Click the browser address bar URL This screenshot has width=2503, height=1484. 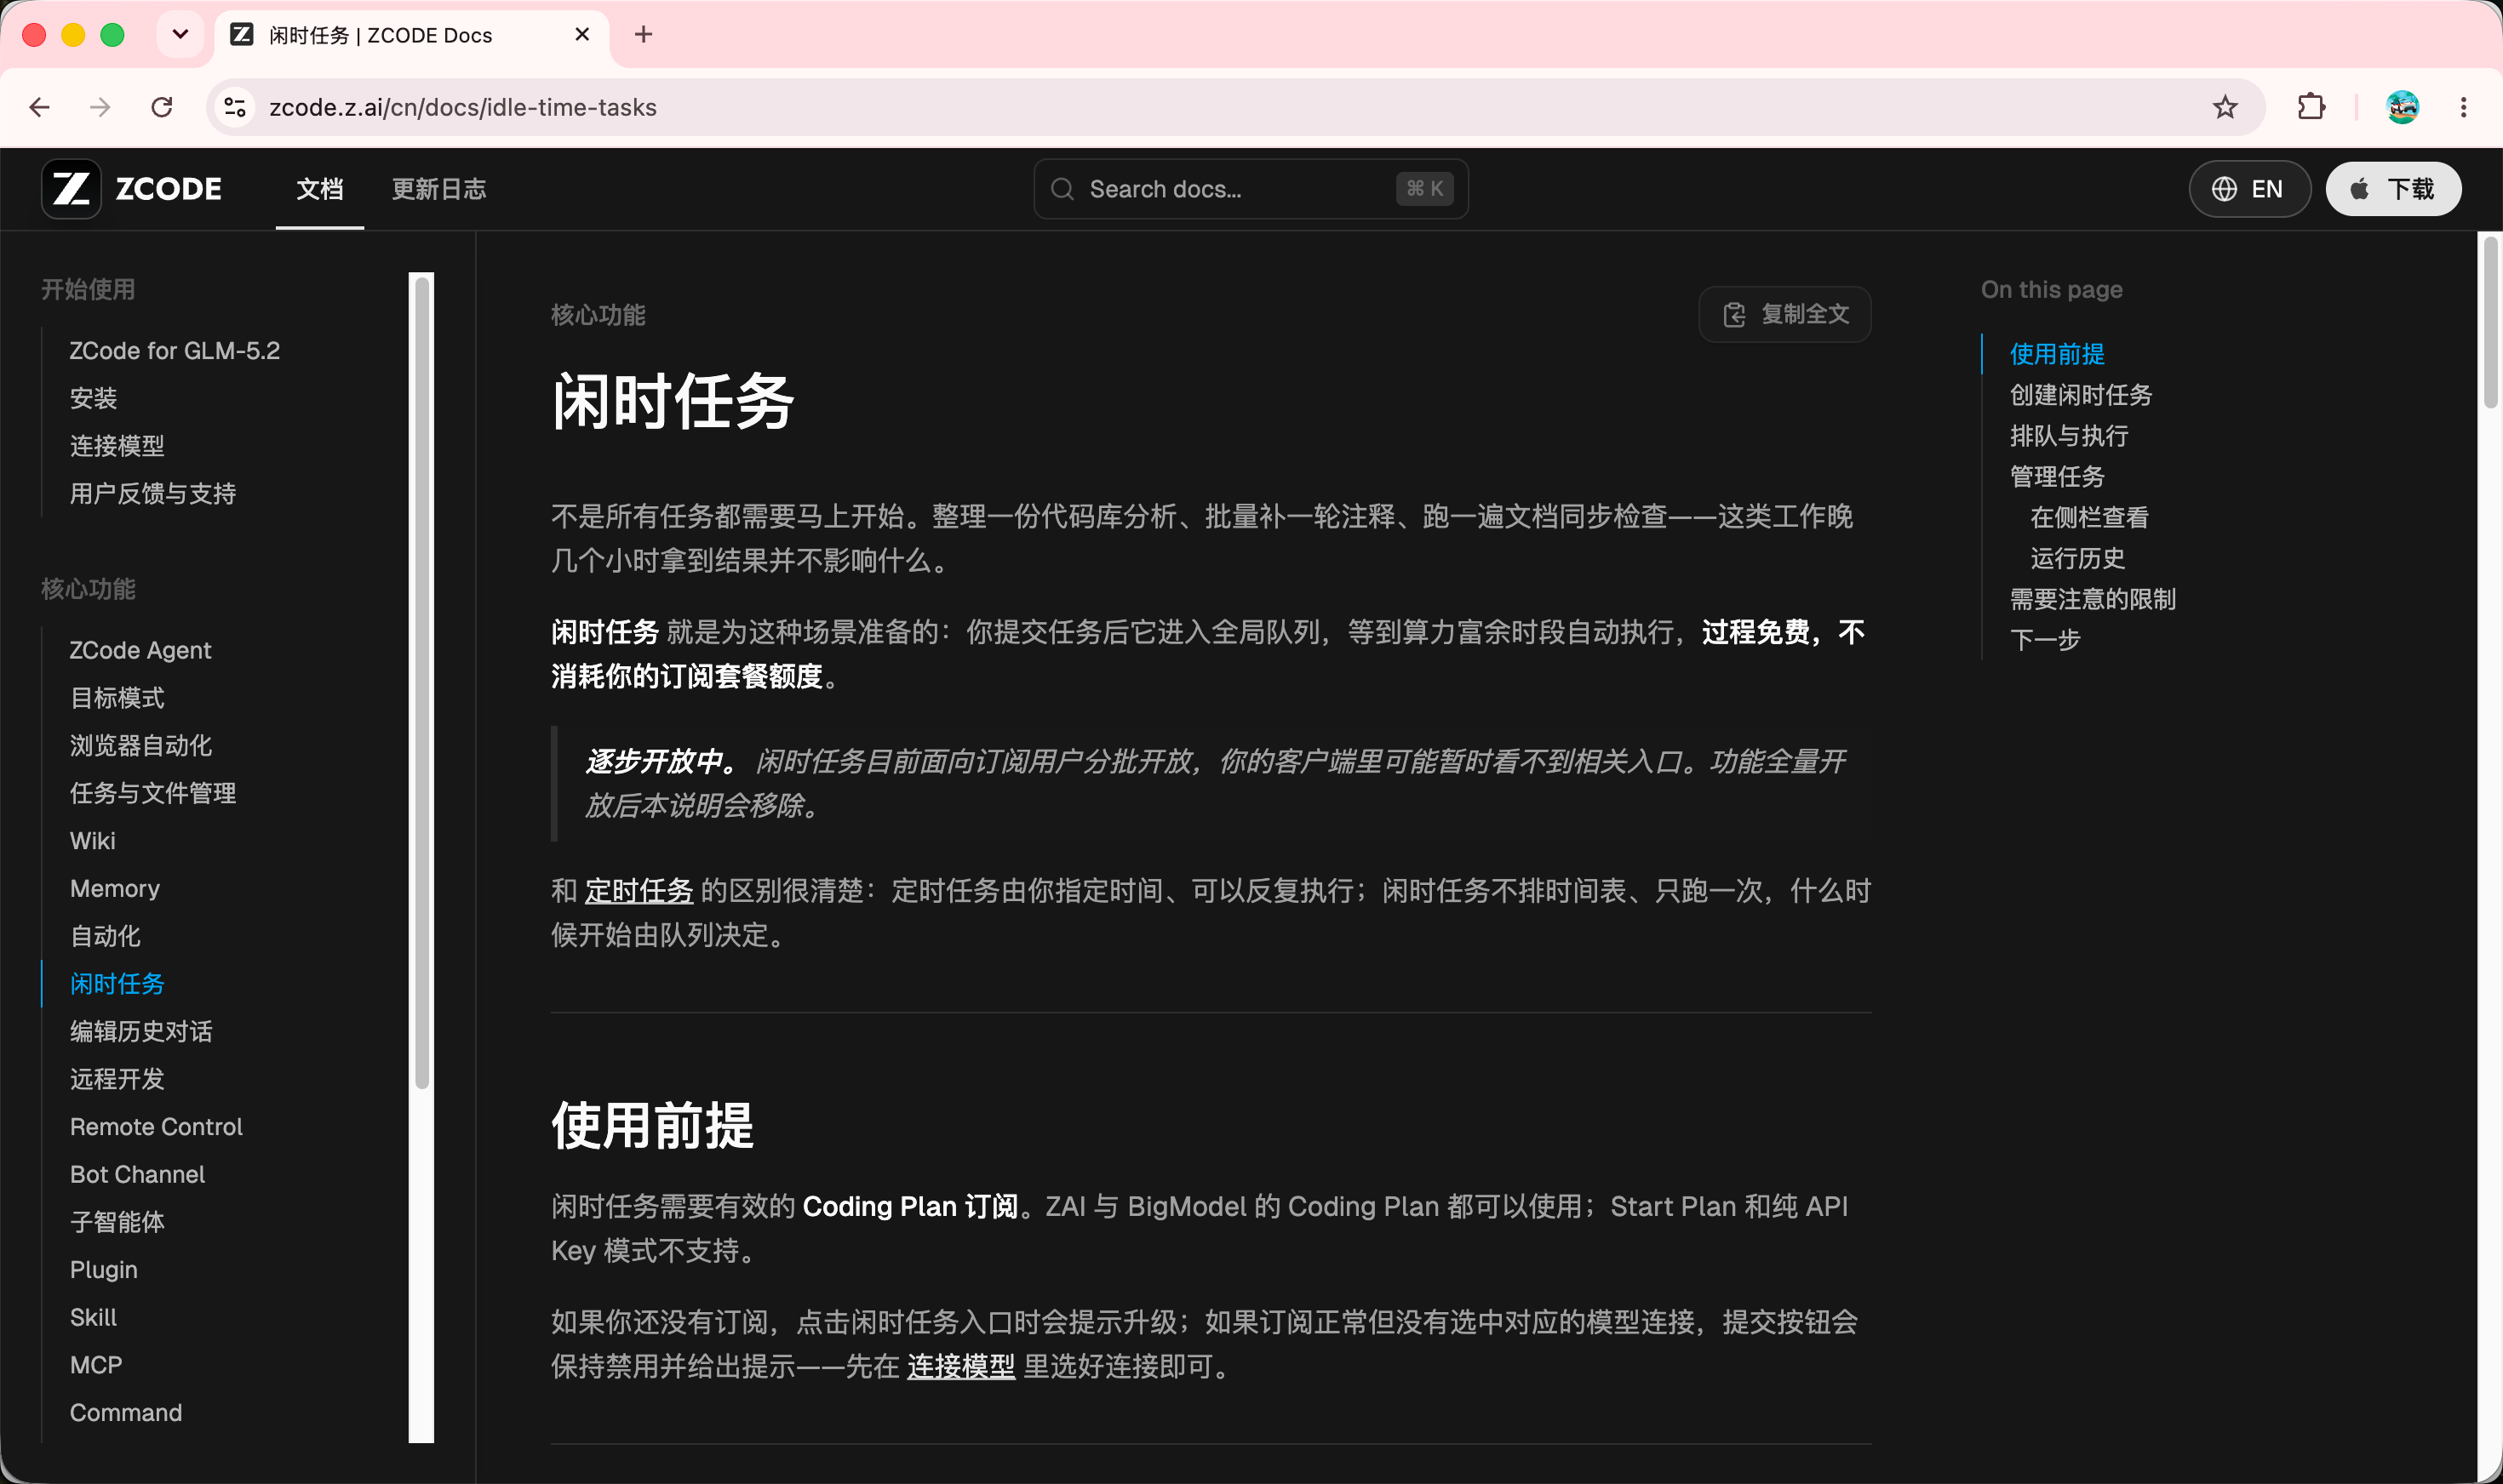[x=462, y=107]
